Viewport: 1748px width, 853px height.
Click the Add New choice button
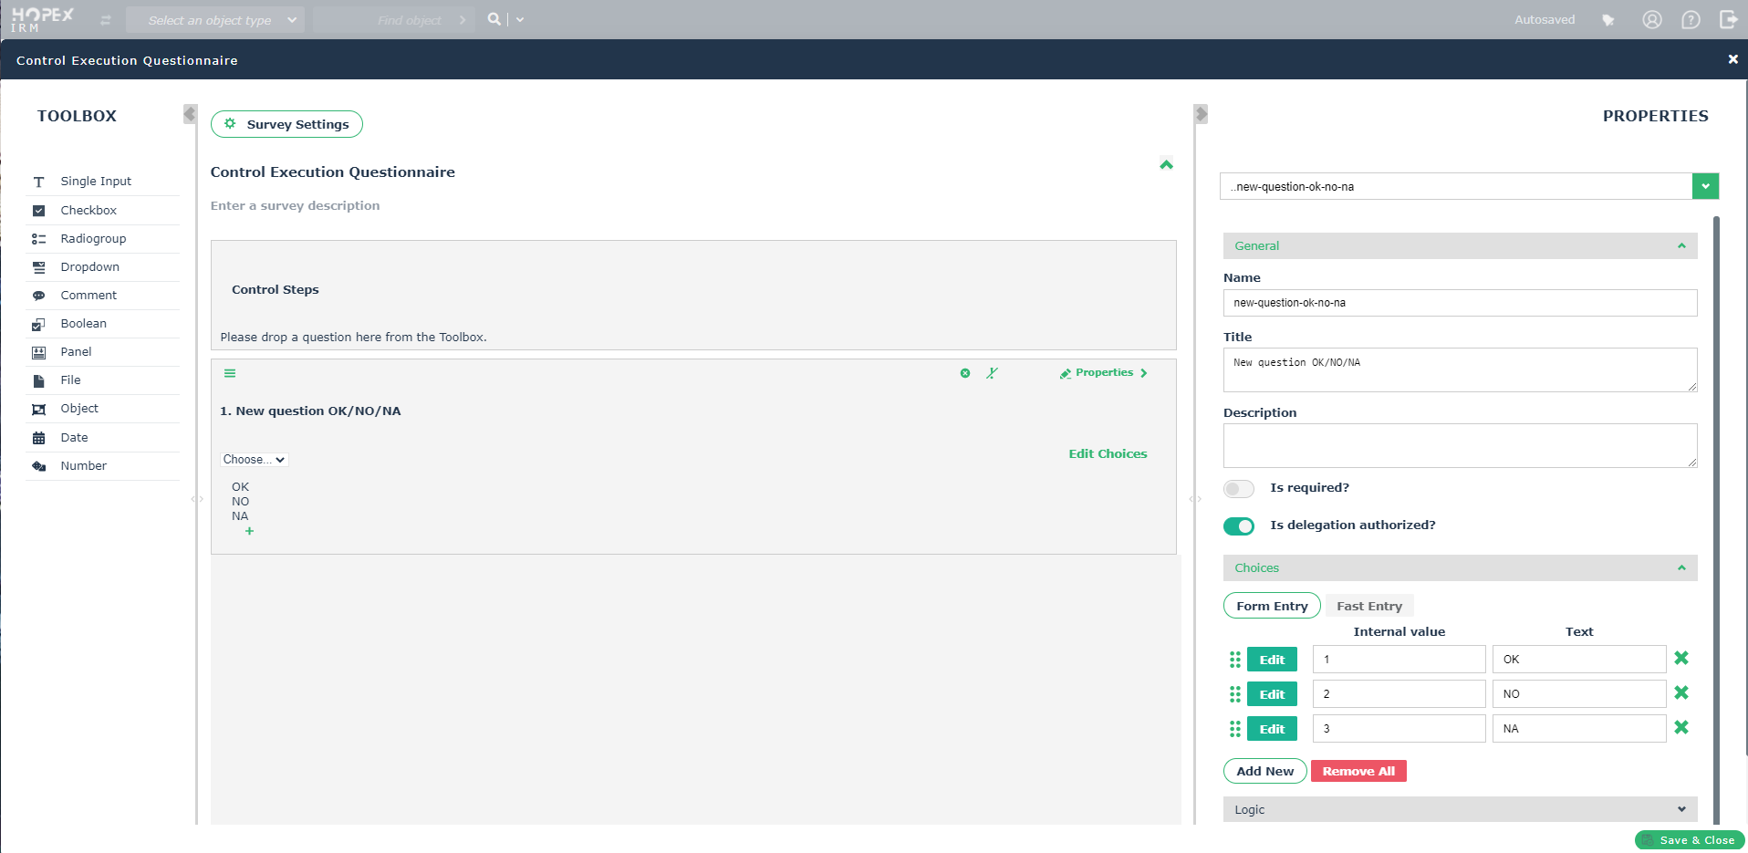1264,772
